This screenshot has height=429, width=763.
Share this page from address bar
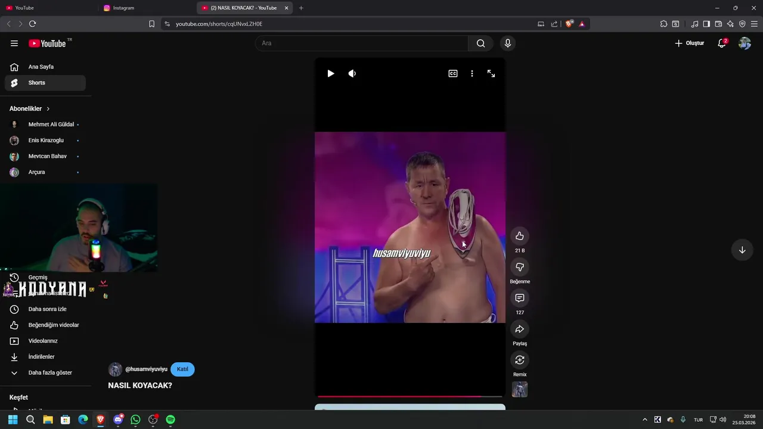point(554,24)
